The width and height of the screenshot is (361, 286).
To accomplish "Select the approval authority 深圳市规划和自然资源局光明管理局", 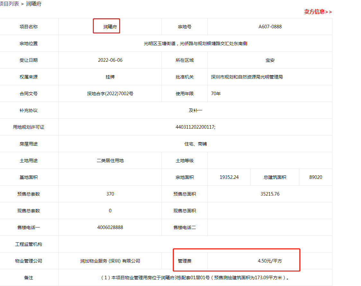I will click(247, 77).
